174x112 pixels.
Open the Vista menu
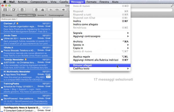(53, 2)
